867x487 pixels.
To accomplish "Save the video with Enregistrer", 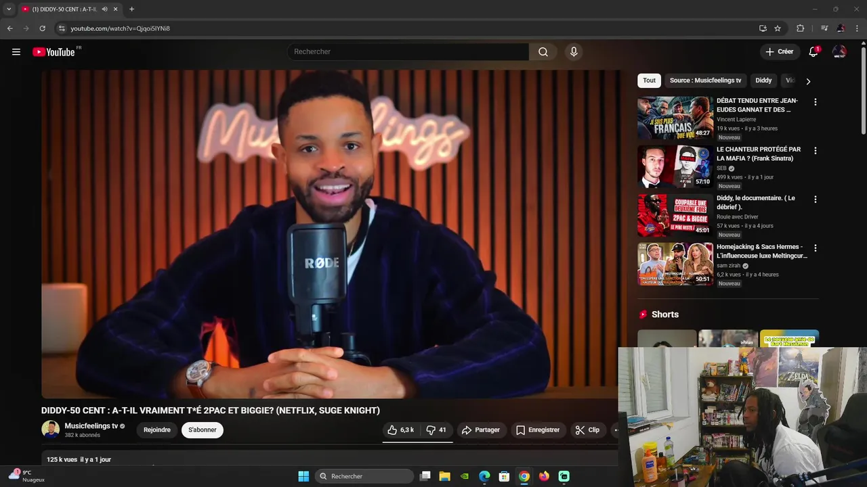I will point(538,430).
